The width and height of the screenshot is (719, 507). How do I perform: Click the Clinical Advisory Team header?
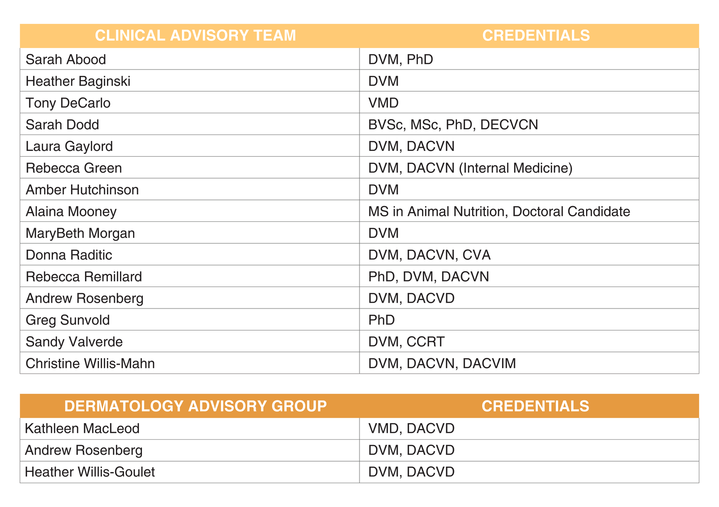195,36
